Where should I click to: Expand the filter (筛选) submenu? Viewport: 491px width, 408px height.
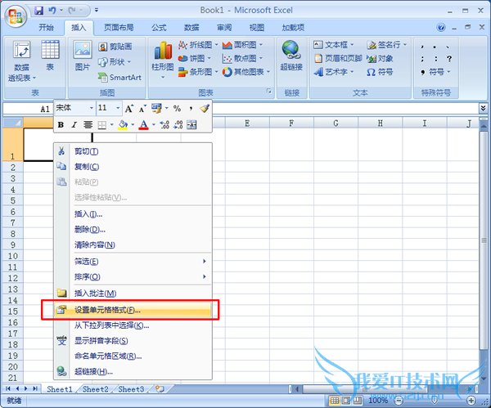(x=134, y=262)
